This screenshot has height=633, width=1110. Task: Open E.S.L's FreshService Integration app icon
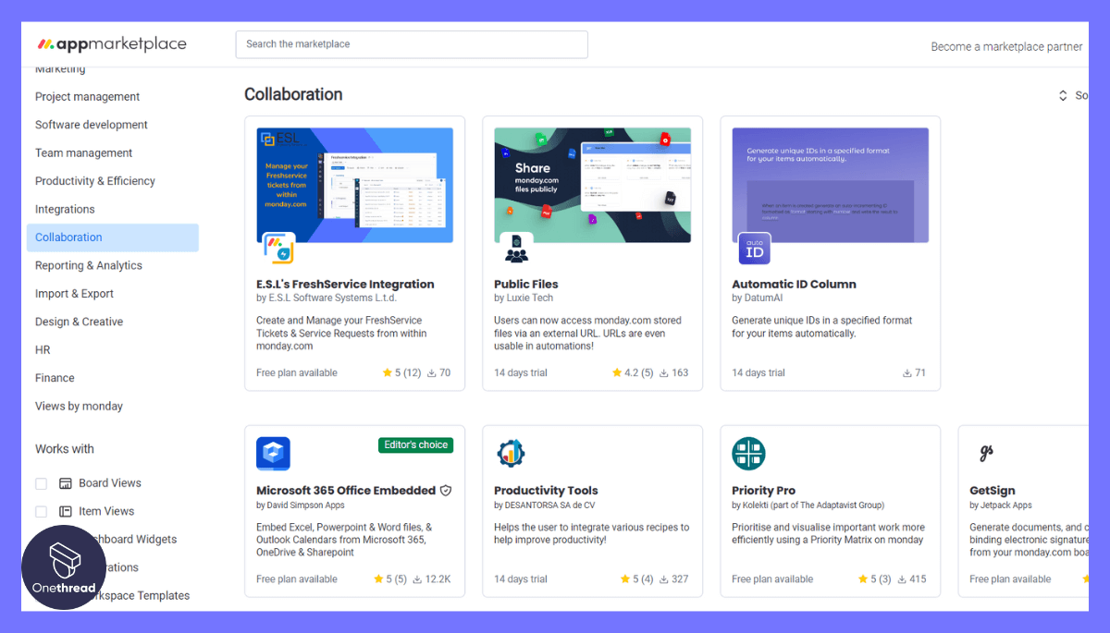(278, 249)
